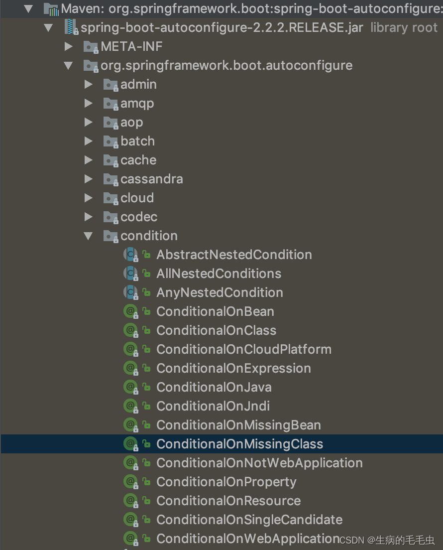Open ConditionalOnClass annotation
This screenshot has height=550, width=443.
coord(216,330)
